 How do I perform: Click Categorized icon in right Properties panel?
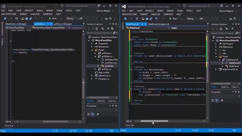coord(213,100)
